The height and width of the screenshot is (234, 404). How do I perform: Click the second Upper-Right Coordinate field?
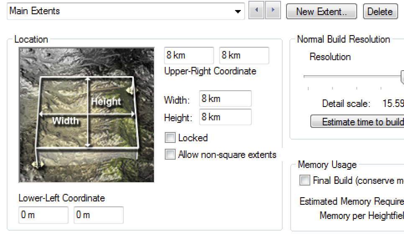click(x=244, y=55)
